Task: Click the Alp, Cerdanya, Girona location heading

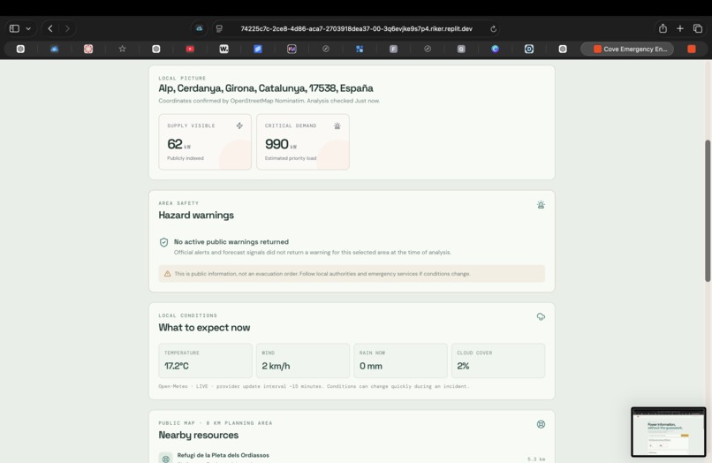Action: [x=266, y=88]
